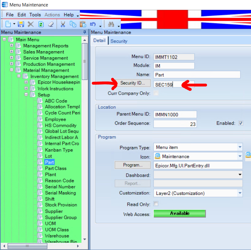This screenshot has width=251, height=250.
Task: Open the Program Type dropdown
Action: [240, 147]
